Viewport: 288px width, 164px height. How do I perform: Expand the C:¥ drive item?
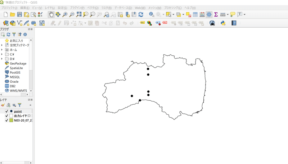click(2, 54)
